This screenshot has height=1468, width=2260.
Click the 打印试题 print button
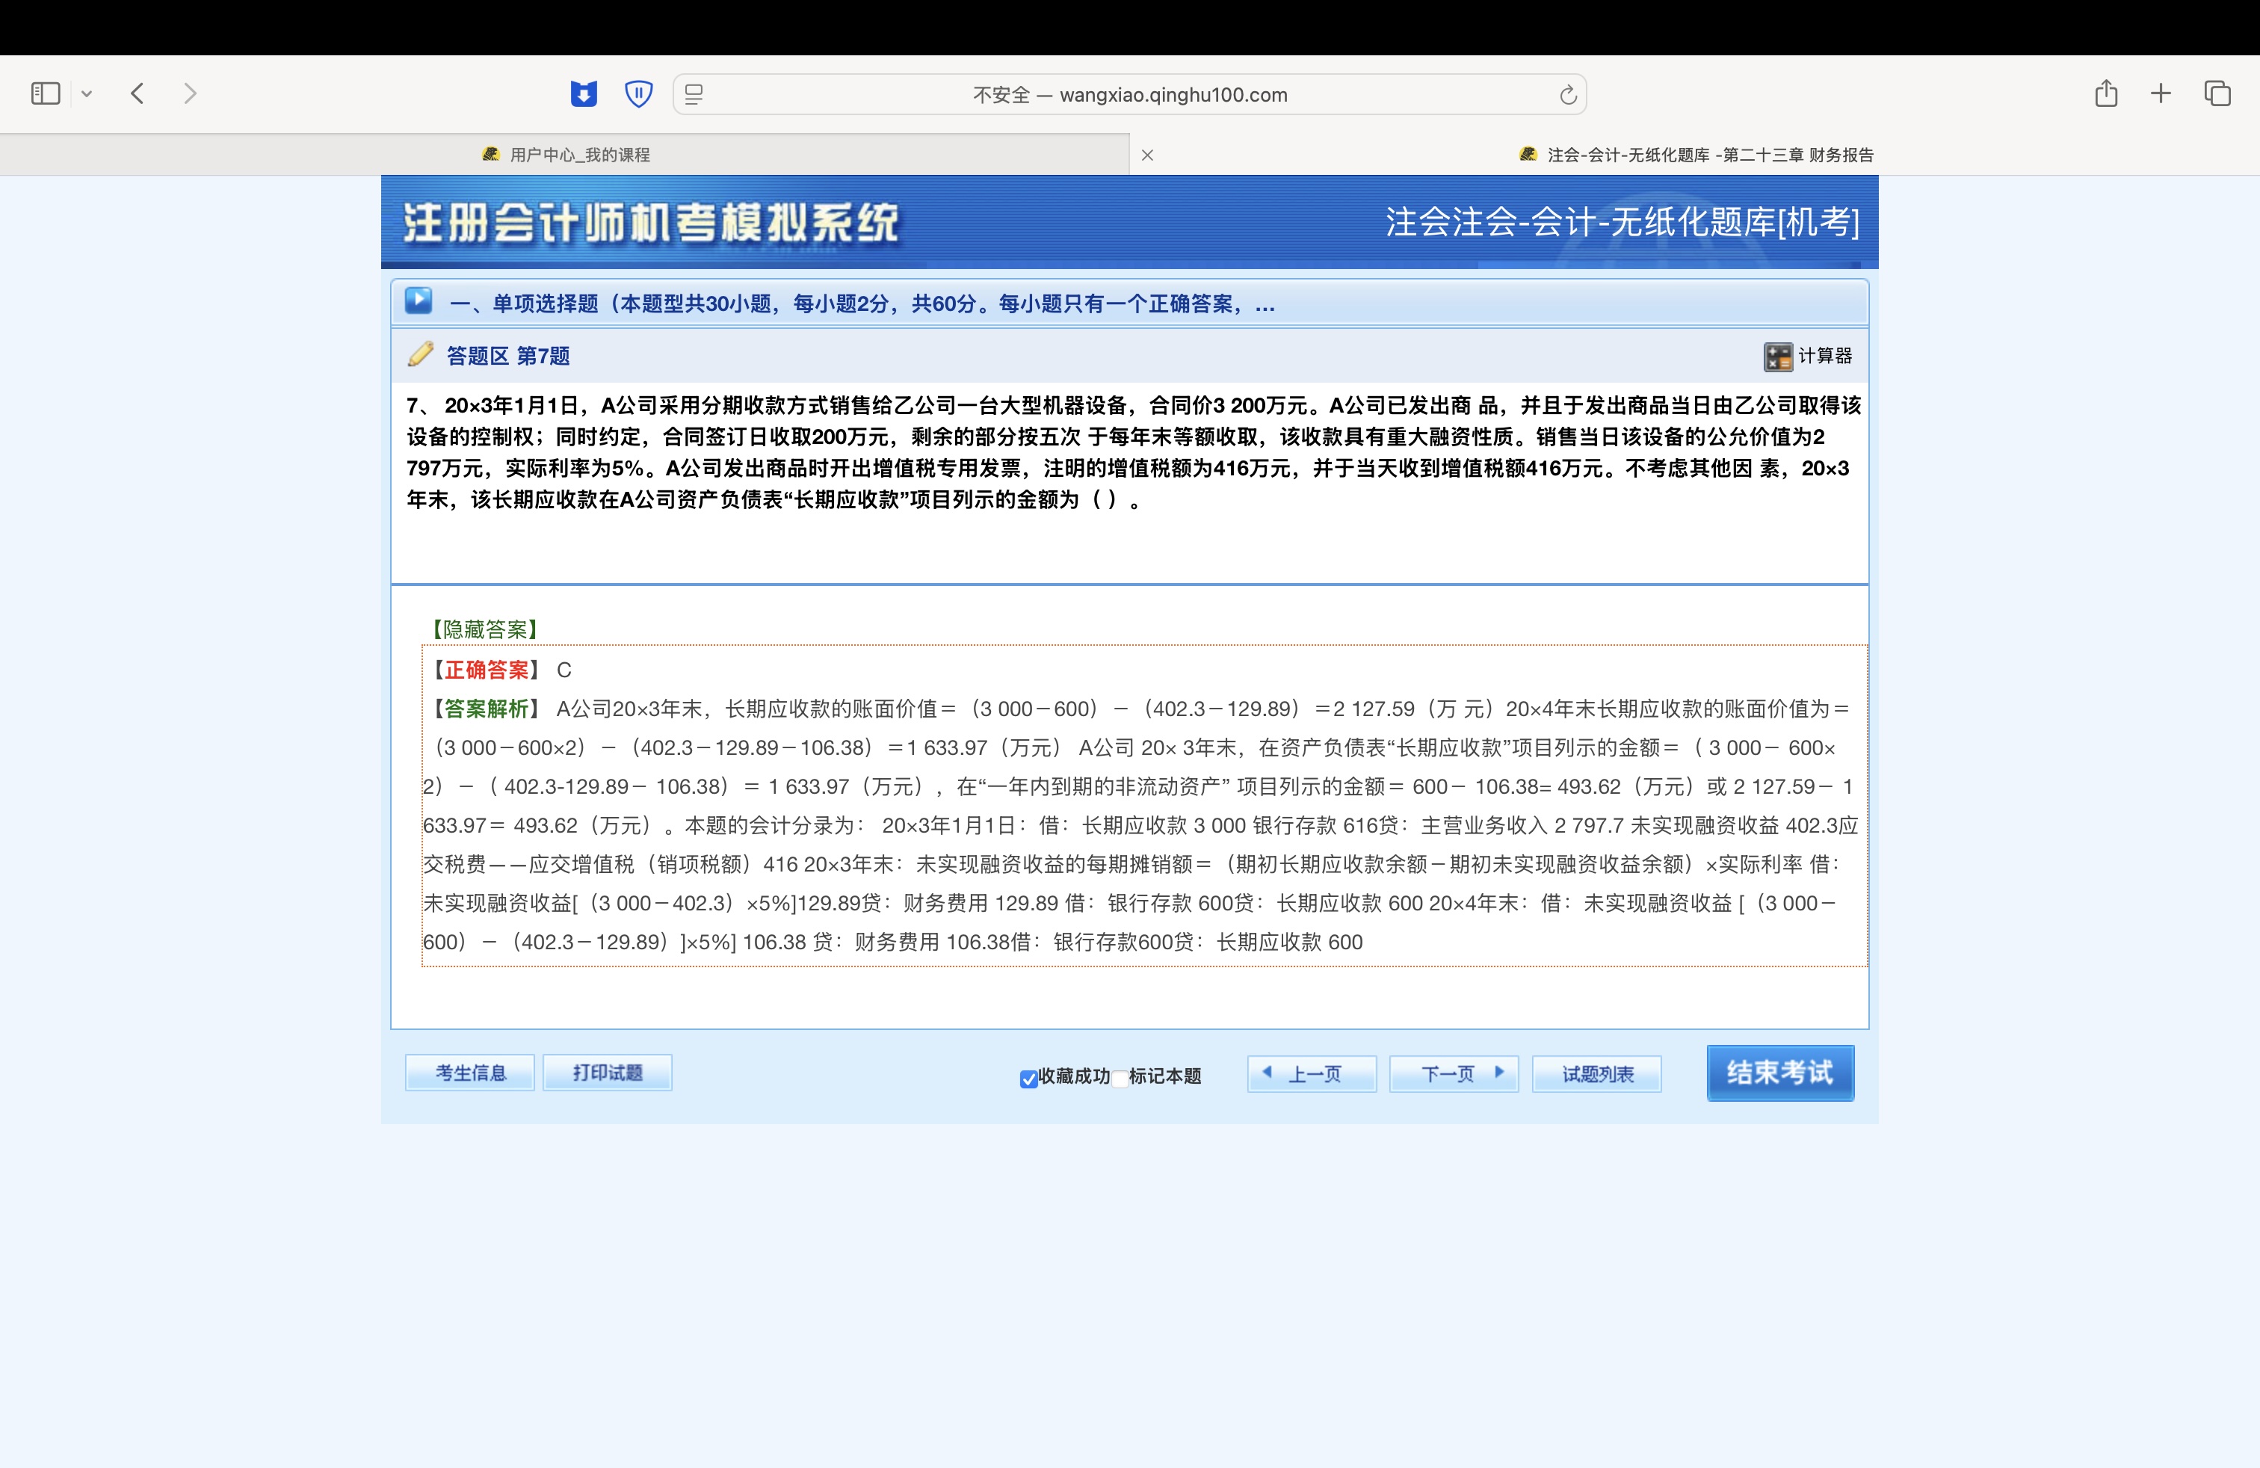tap(608, 1073)
